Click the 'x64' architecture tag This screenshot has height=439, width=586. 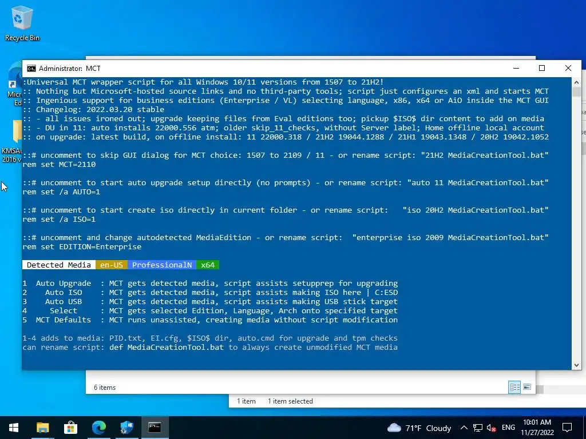coord(208,265)
